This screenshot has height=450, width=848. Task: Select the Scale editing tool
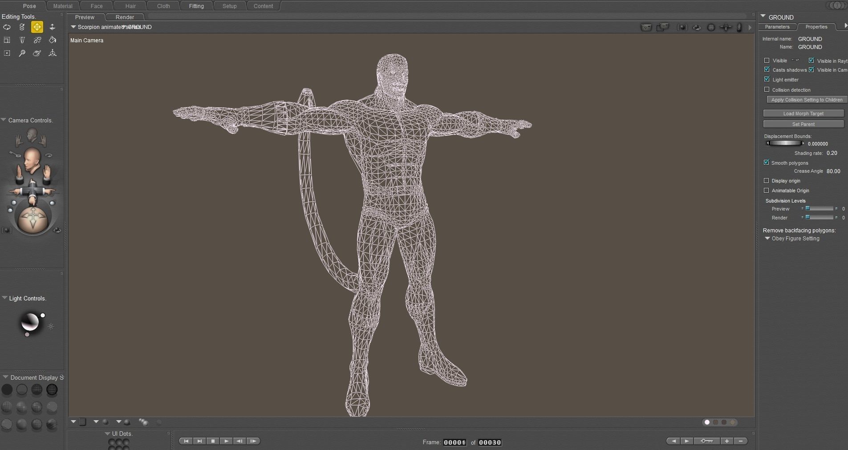(7, 40)
